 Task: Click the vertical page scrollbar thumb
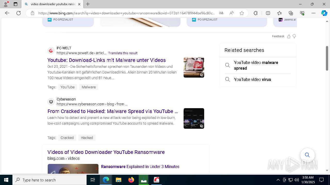tap(327, 58)
